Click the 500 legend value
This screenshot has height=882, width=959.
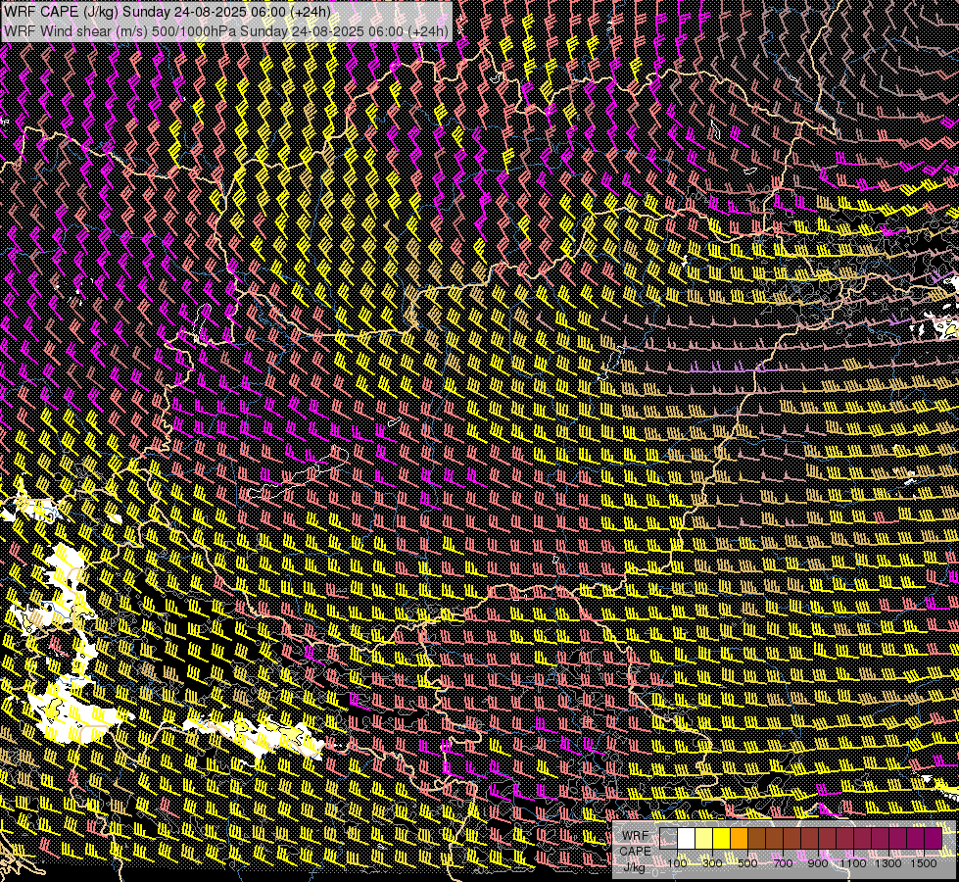747,863
